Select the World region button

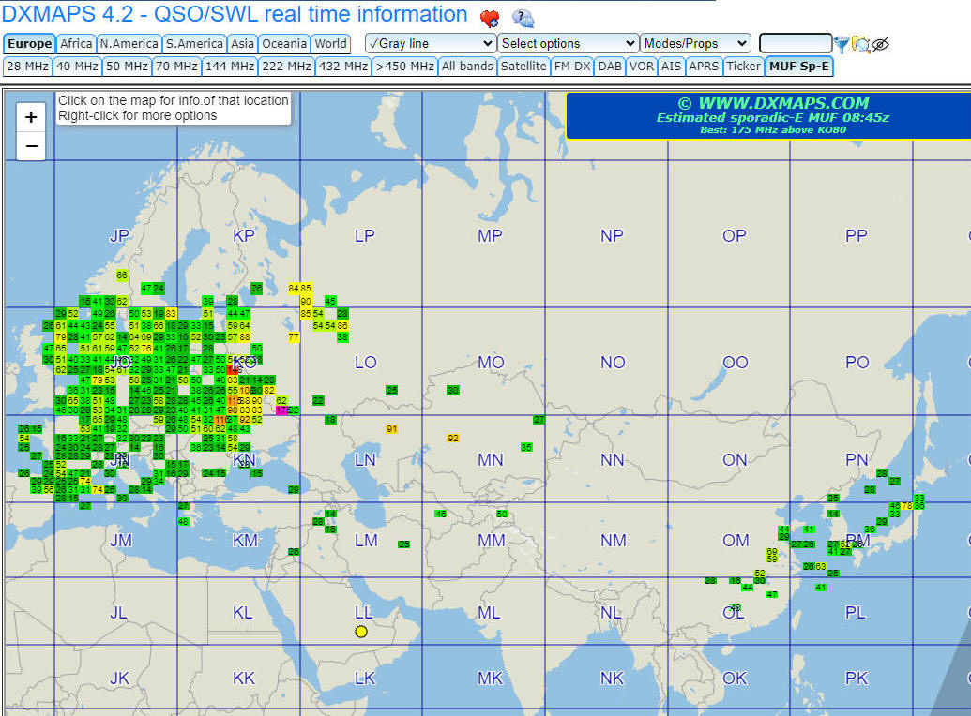(x=330, y=43)
